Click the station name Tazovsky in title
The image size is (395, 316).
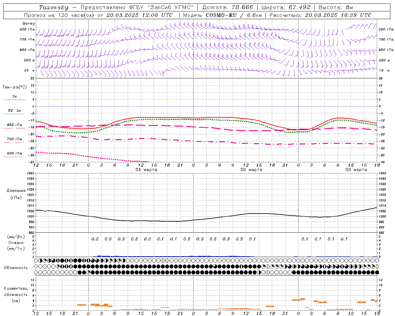click(x=53, y=7)
